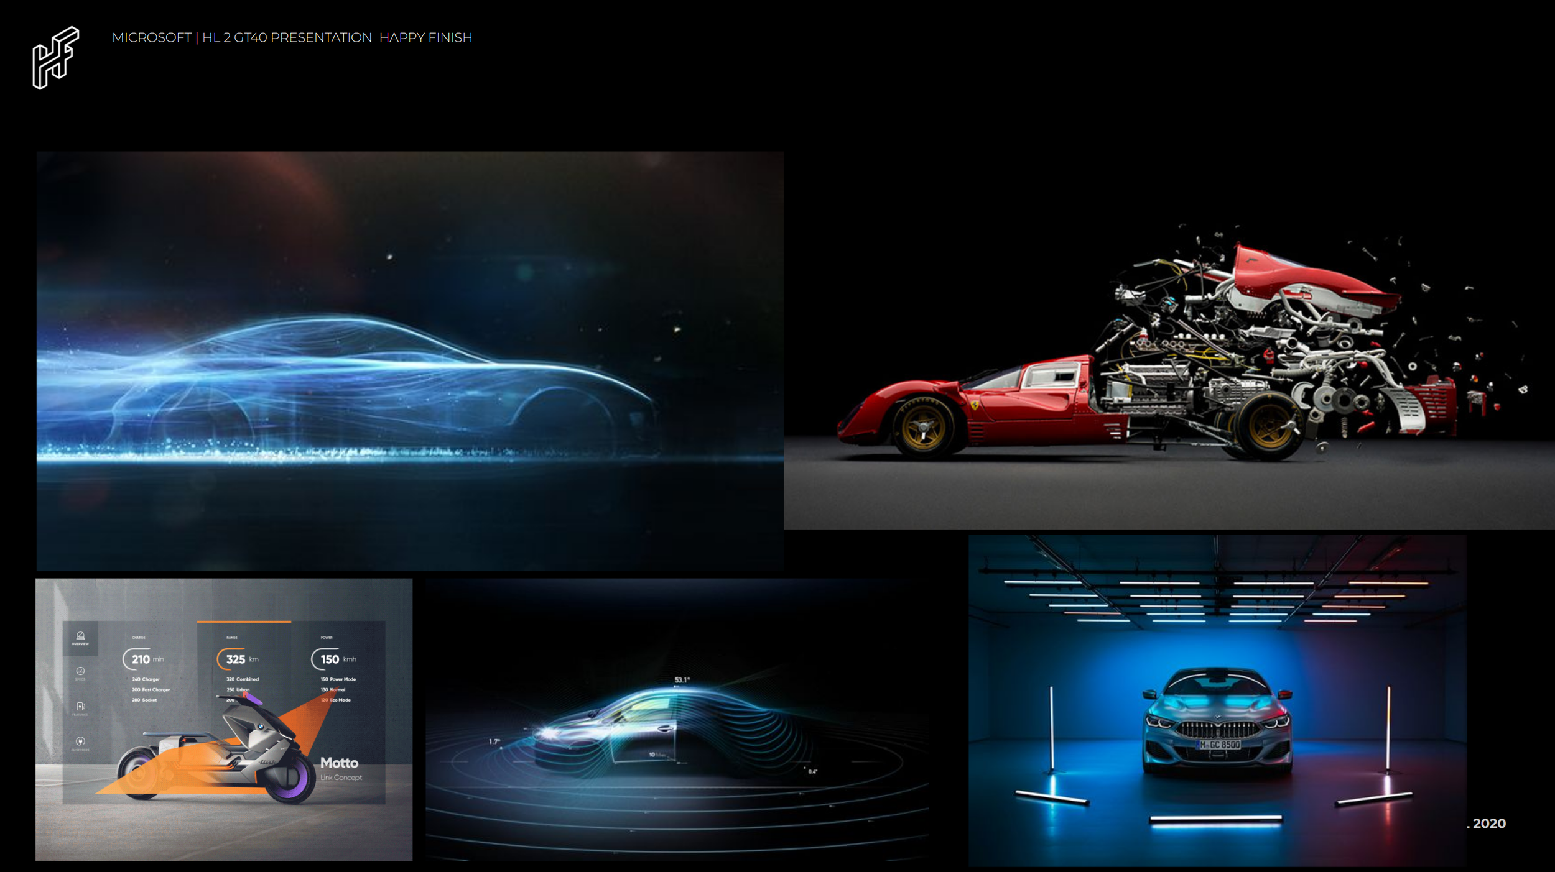The width and height of the screenshot is (1555, 872).
Task: Click the Features charging station icon
Action: 80,707
